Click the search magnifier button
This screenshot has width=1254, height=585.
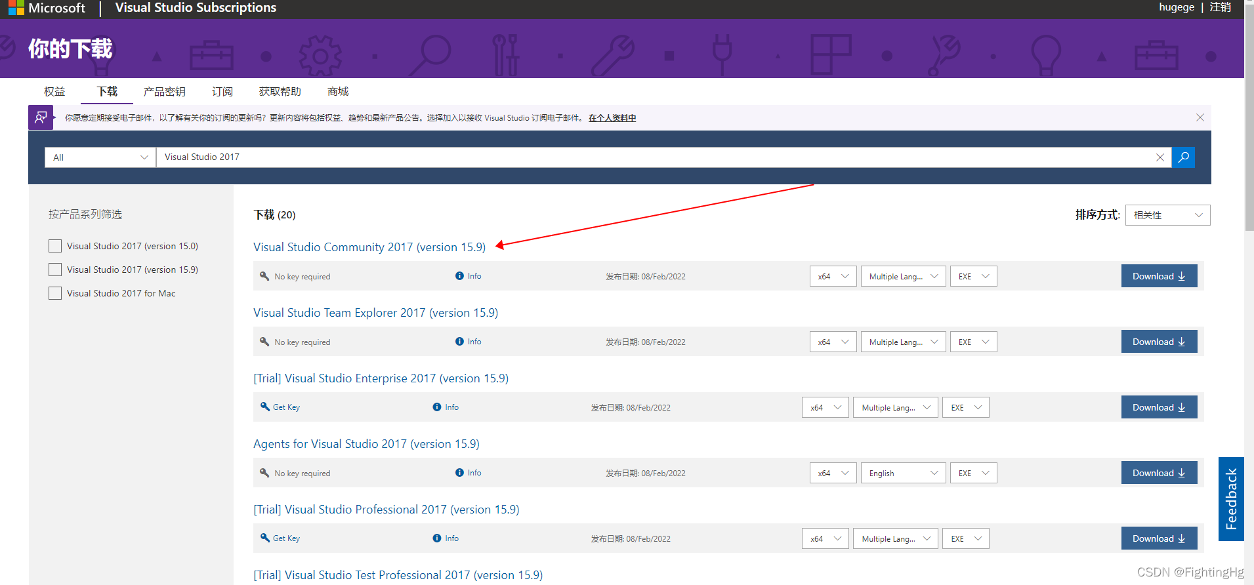1183,157
